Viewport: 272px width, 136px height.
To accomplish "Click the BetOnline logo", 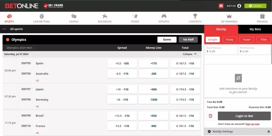I will pyautogui.click(x=21, y=6).
